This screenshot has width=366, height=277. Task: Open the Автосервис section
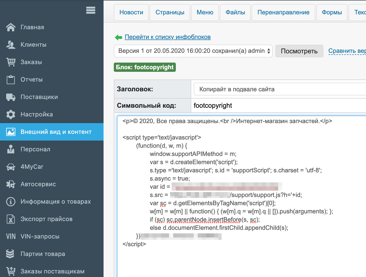(52, 184)
